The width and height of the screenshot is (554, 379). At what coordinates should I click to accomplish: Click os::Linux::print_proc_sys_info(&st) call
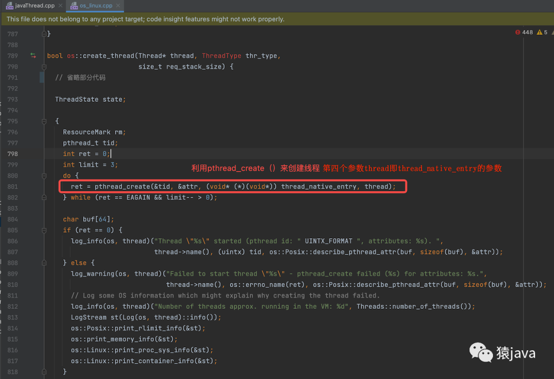click(x=142, y=350)
